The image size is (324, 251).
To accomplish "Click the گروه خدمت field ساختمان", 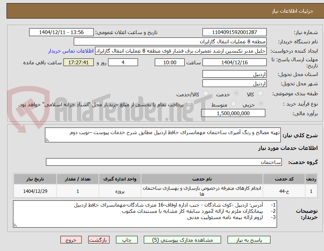I will pos(164,162).
